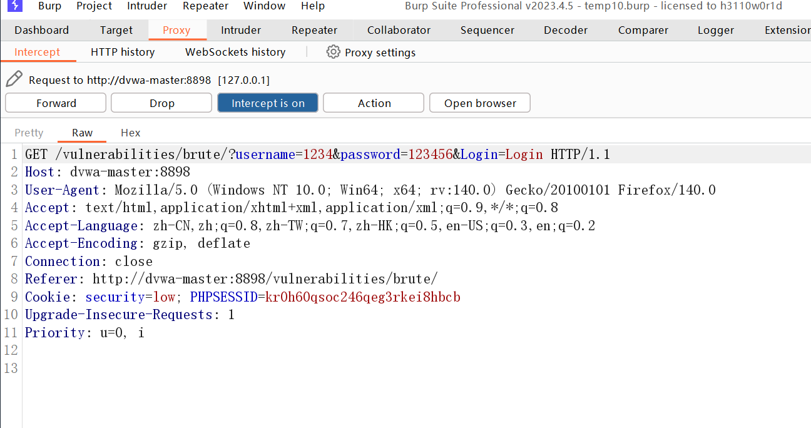Click the Burp Suite lightning logo icon
The width and height of the screenshot is (811, 428).
coord(14,6)
